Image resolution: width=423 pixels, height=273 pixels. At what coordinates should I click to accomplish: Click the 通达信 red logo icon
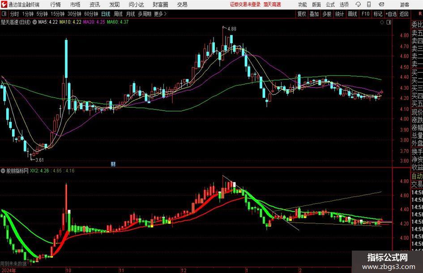[4, 4]
